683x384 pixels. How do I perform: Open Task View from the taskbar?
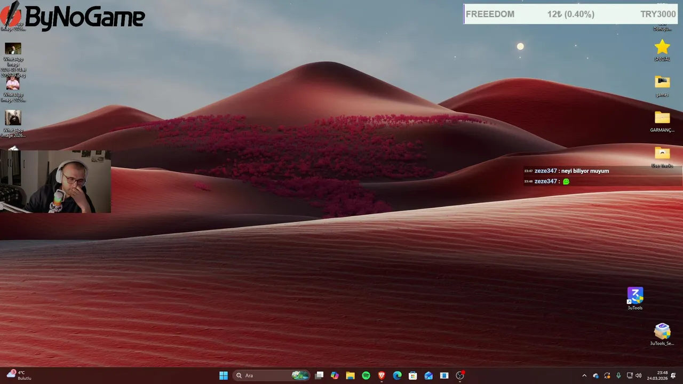(319, 375)
